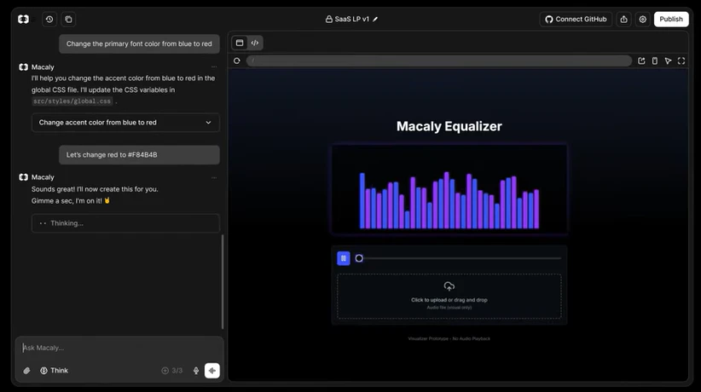Click 'Visualizer Prototype - No Audio Playback' footer text
Image resolution: width=701 pixels, height=392 pixels.
(449, 339)
